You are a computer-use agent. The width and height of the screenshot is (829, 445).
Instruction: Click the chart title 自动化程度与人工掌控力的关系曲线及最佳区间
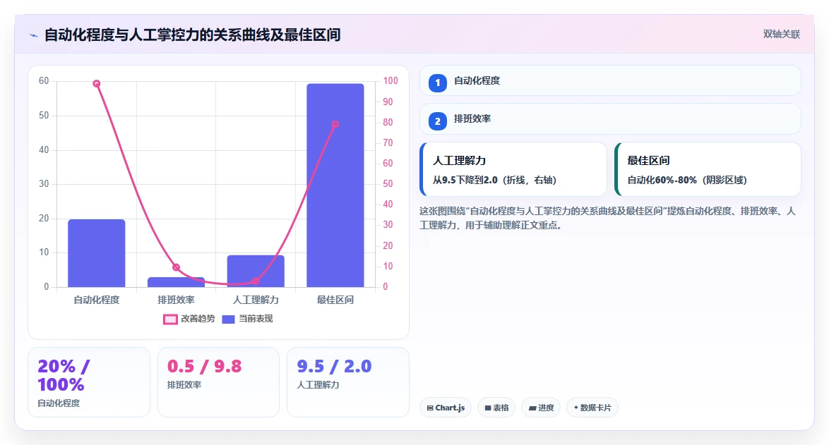click(x=192, y=35)
